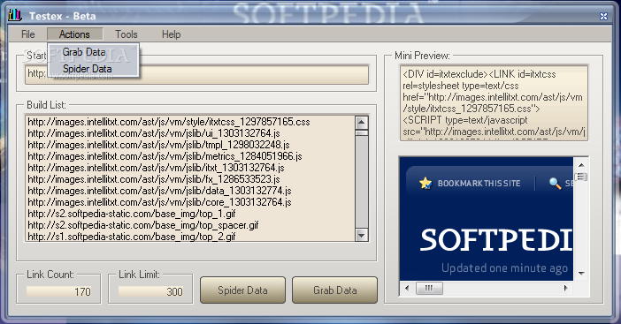621x324 pixels.
Task: Open the Tools menu
Action: pos(126,34)
